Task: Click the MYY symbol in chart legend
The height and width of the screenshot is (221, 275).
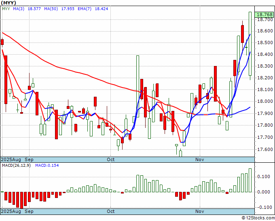Action: click(x=6, y=9)
